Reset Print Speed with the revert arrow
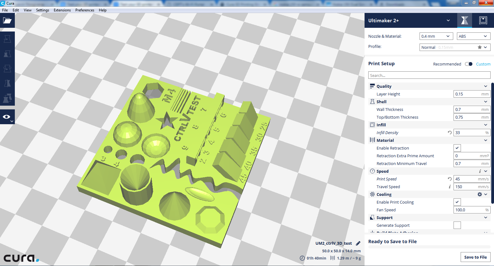The image size is (494, 266). (450, 179)
